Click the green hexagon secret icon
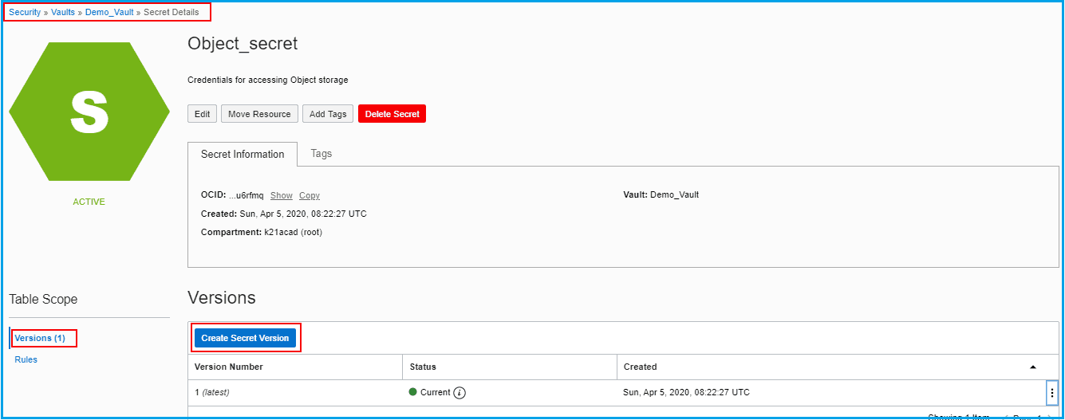 pyautogui.click(x=89, y=112)
